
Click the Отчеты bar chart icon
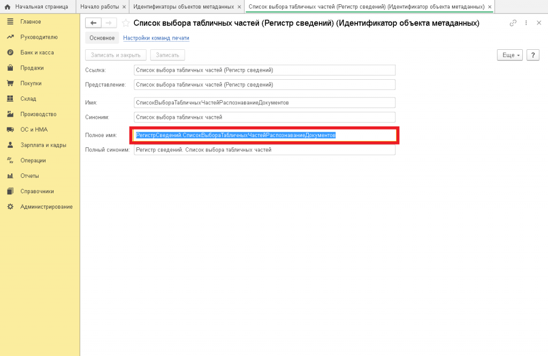click(10, 176)
